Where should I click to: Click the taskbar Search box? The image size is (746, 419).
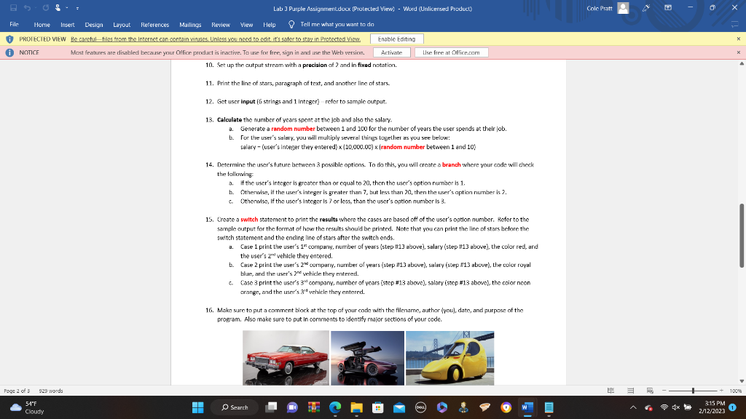click(235, 407)
